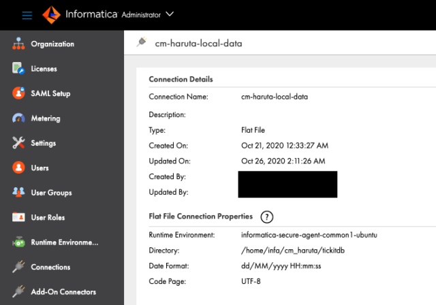
Task: Click the Runtime Environment value text
Action: coord(309,235)
